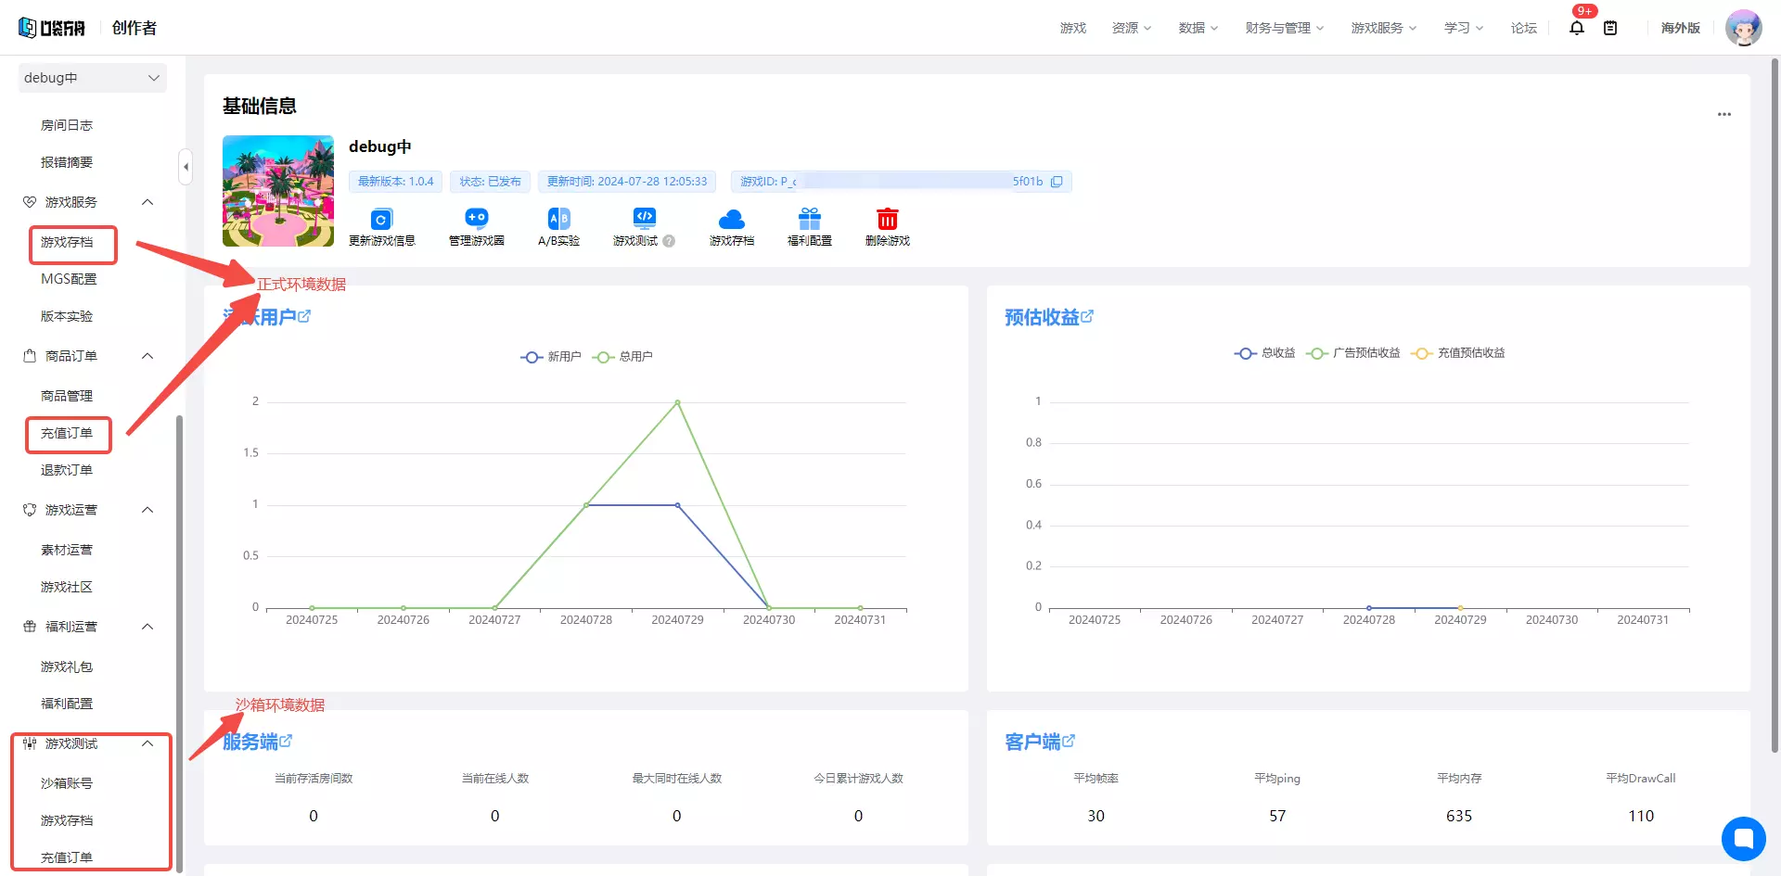Open 游戏礼包 in the sidebar
1781x876 pixels.
point(67,667)
